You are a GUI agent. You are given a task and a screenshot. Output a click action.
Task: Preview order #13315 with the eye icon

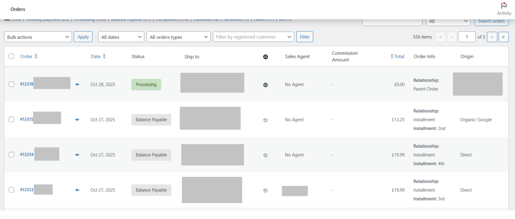(x=77, y=120)
